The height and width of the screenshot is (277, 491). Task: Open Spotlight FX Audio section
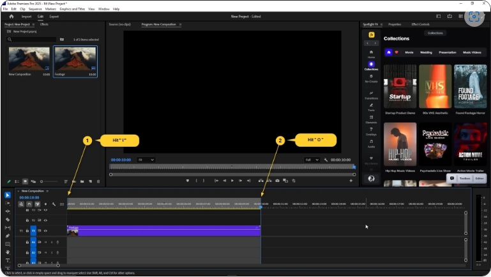coord(371,144)
